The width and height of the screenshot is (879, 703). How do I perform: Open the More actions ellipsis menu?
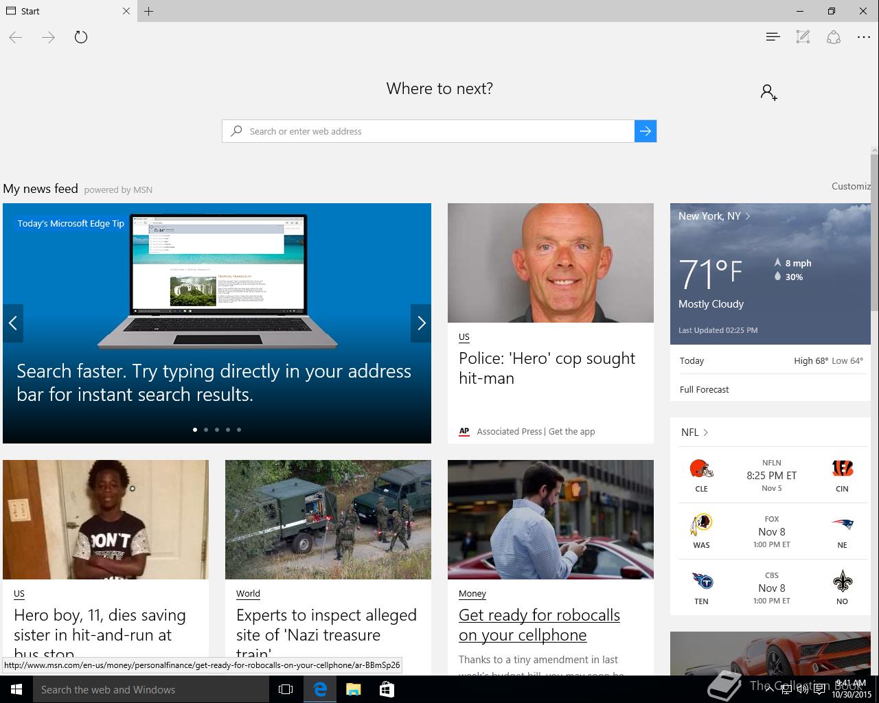(864, 37)
